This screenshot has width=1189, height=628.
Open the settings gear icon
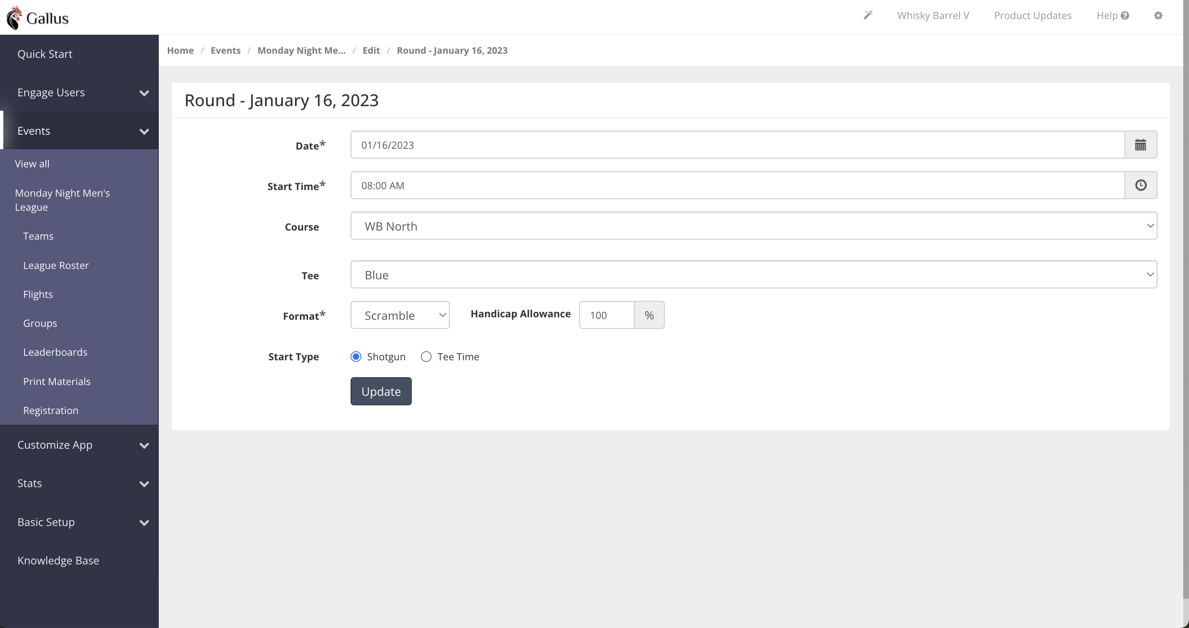1158,15
